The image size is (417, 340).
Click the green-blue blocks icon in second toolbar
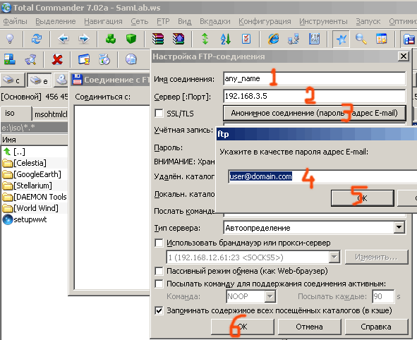point(10,59)
